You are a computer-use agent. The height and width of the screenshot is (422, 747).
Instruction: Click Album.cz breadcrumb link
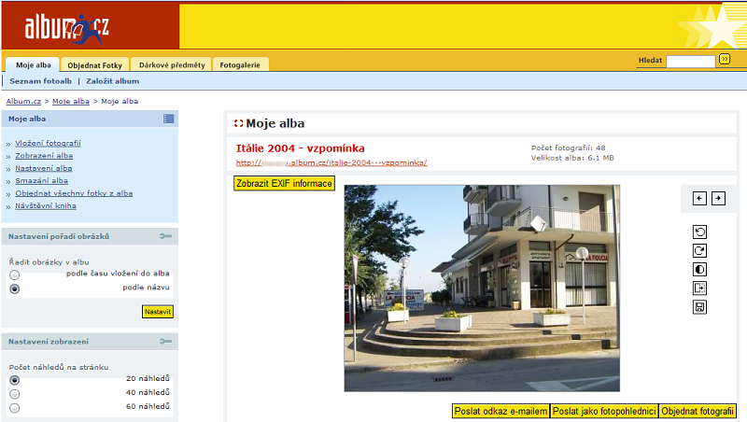click(24, 101)
